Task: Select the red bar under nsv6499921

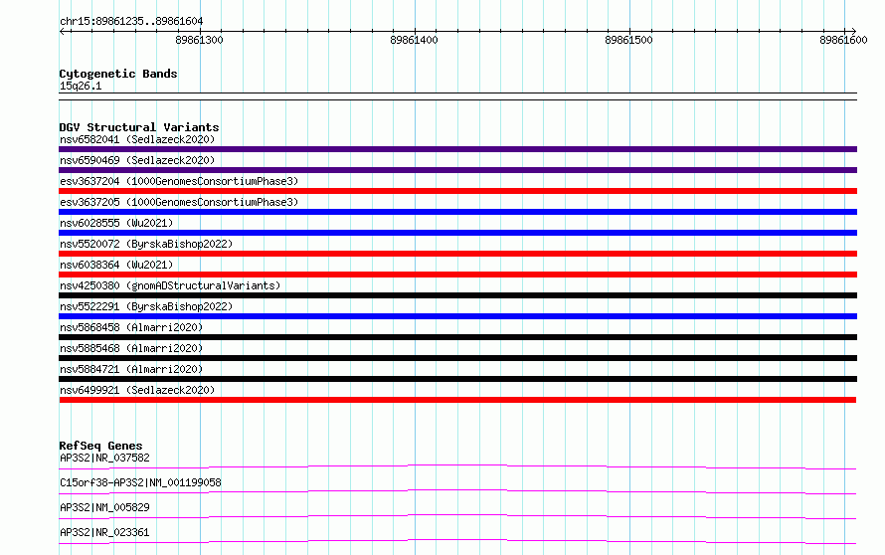Action: 457,400
